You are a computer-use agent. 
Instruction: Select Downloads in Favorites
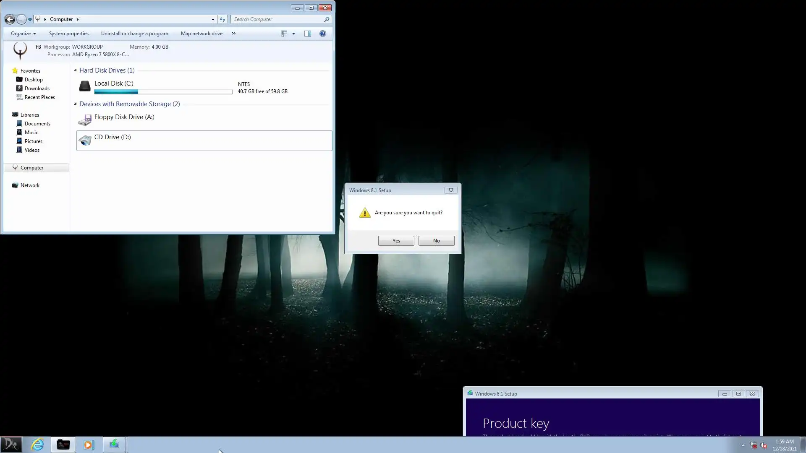click(x=37, y=89)
